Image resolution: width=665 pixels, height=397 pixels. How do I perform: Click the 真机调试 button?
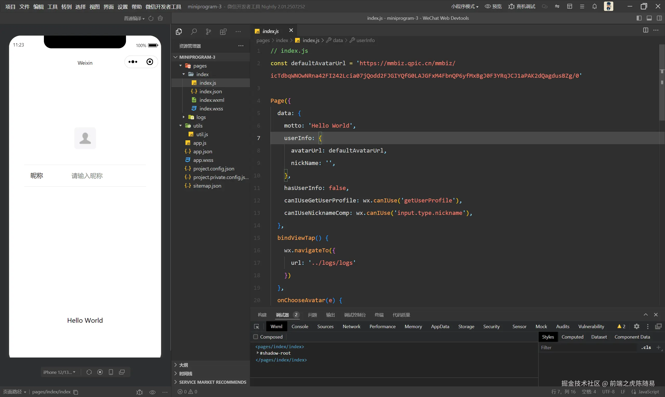(x=522, y=6)
